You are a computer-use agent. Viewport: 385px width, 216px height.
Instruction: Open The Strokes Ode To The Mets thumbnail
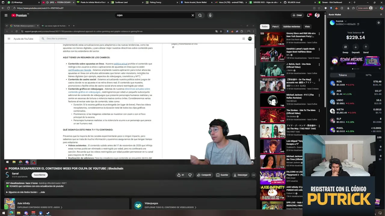[273, 115]
